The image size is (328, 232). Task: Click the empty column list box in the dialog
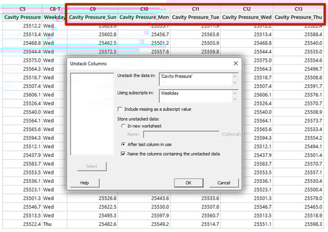point(91,115)
